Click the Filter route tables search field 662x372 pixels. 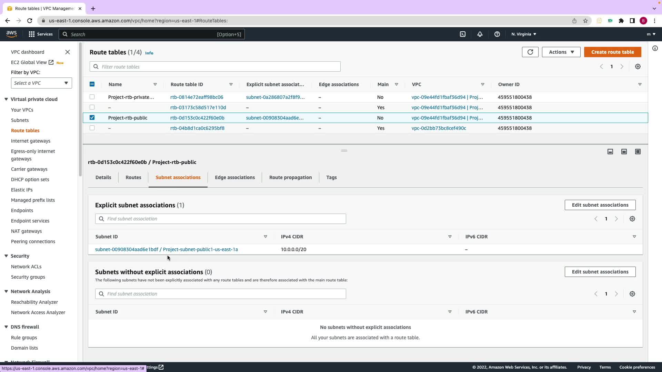coord(215,66)
